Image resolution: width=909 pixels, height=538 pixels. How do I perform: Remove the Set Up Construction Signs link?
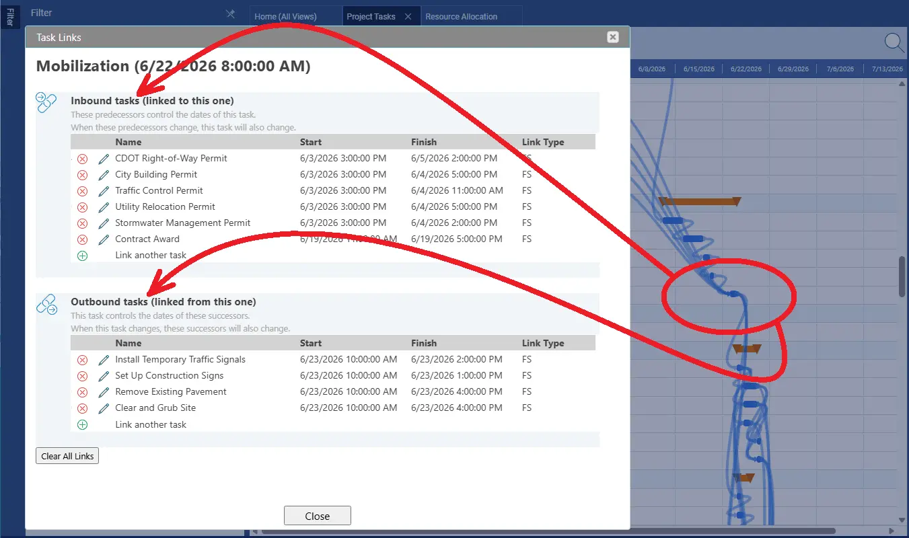pos(82,377)
